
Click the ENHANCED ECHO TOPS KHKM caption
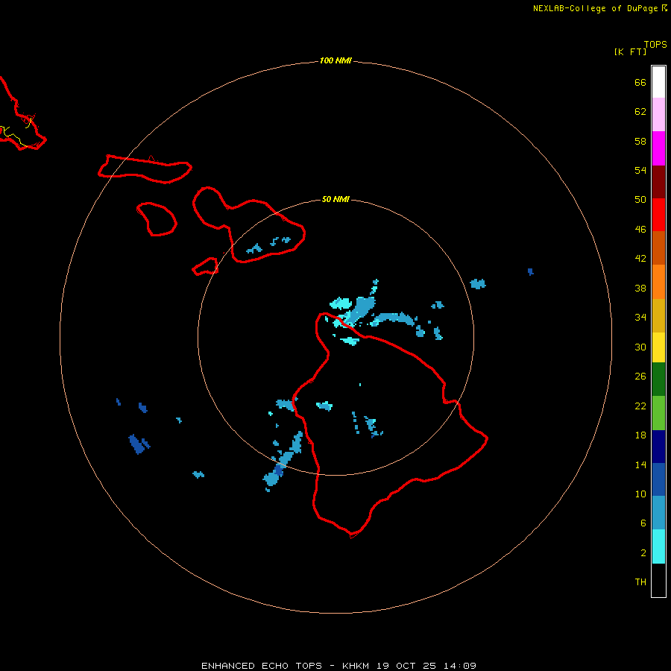[338, 666]
